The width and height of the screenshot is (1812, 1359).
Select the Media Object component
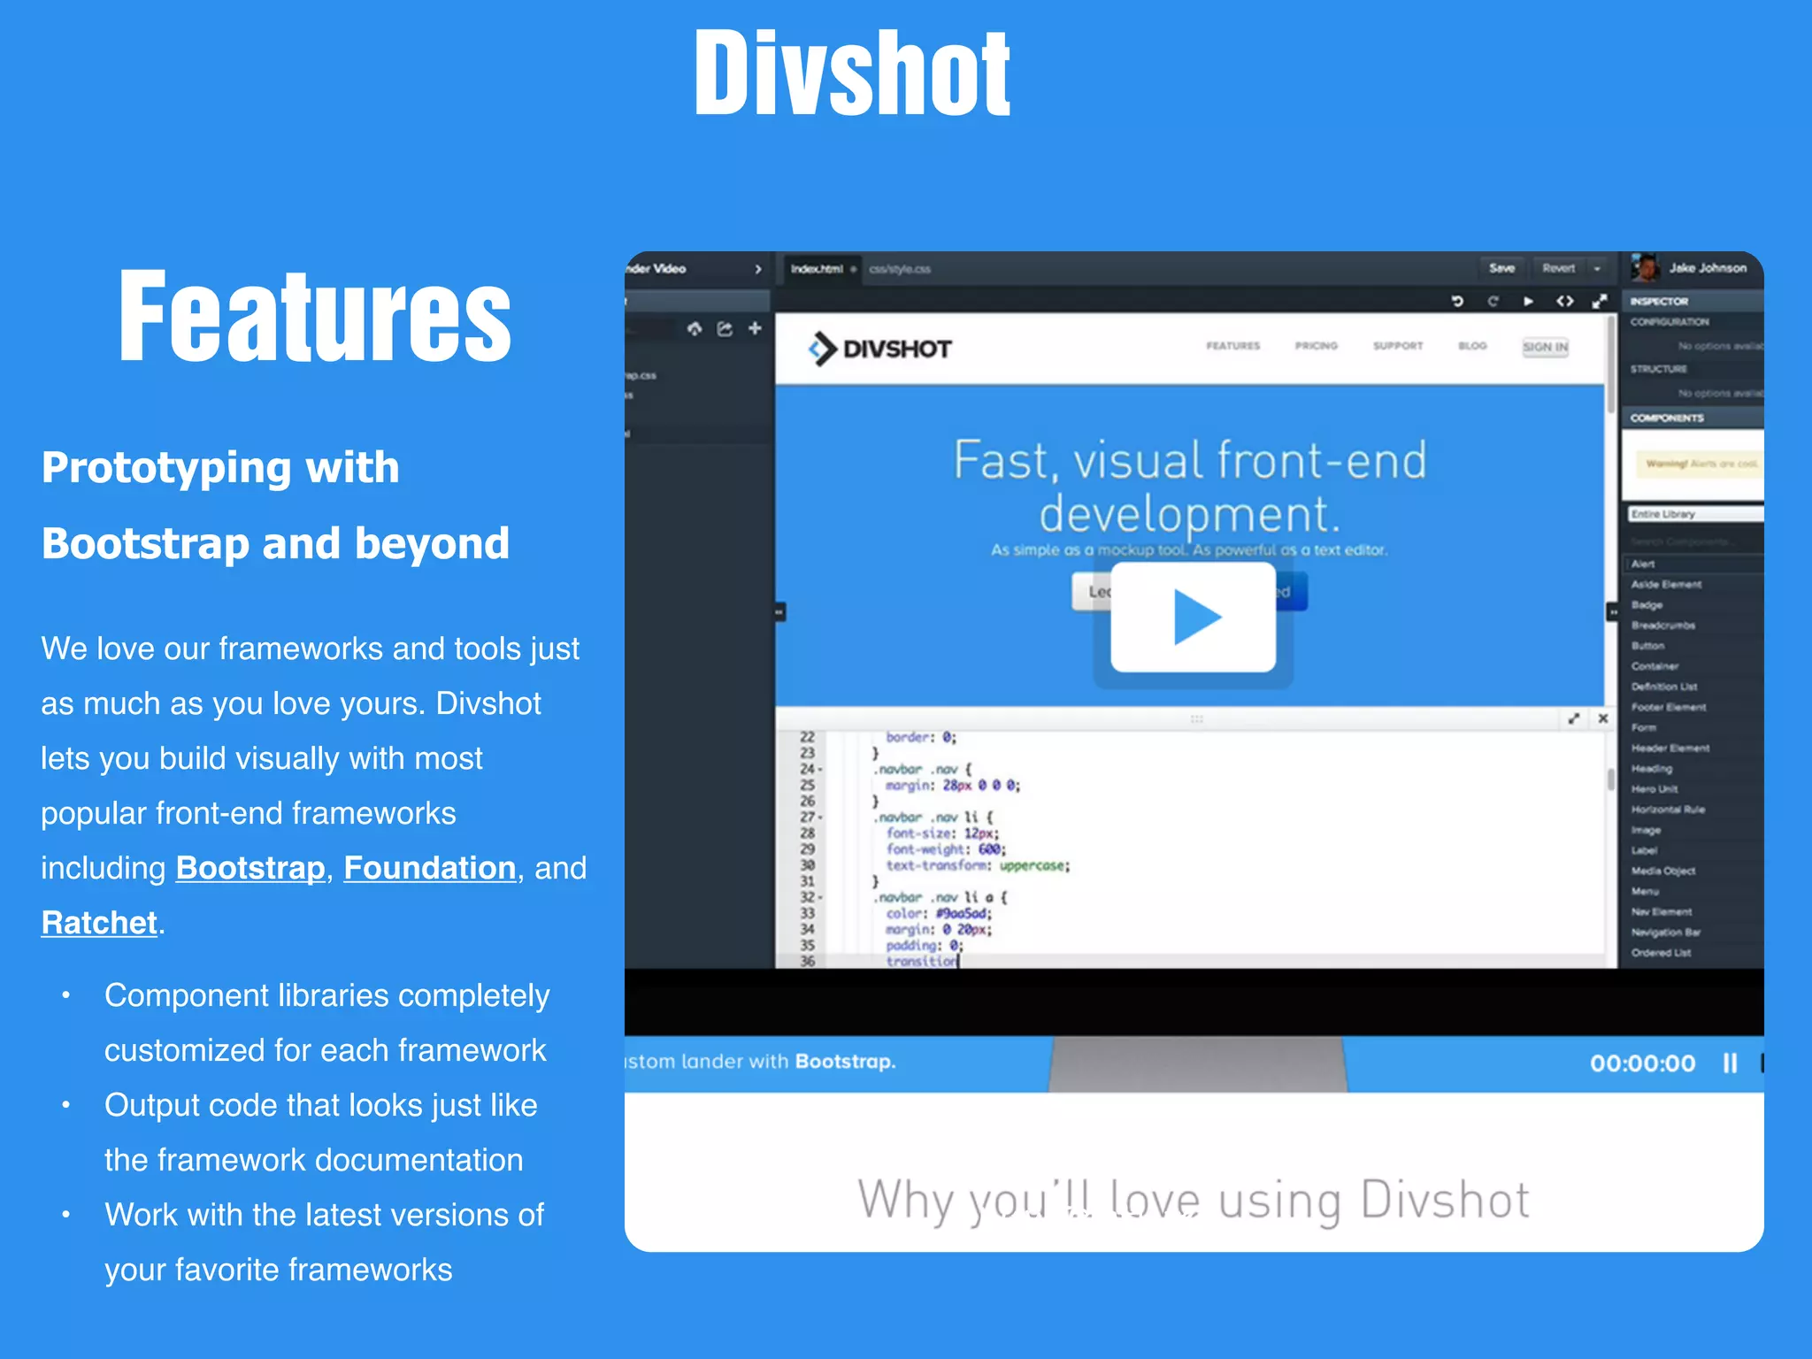point(1693,871)
